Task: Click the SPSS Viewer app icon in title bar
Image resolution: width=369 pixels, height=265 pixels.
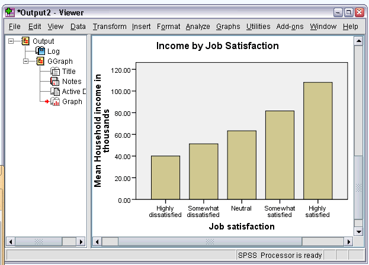Action: (x=10, y=12)
